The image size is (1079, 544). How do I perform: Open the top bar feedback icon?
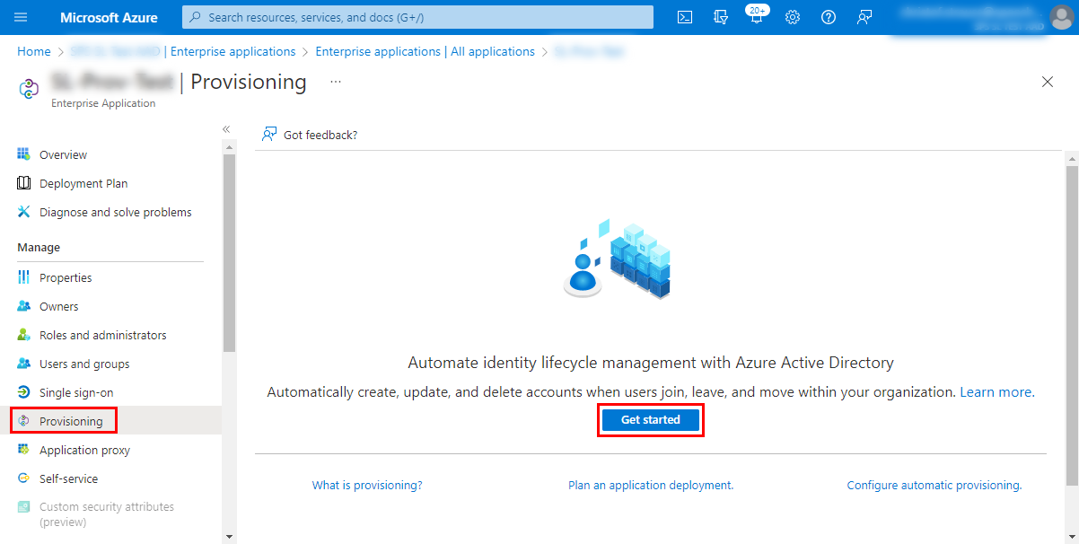click(864, 17)
